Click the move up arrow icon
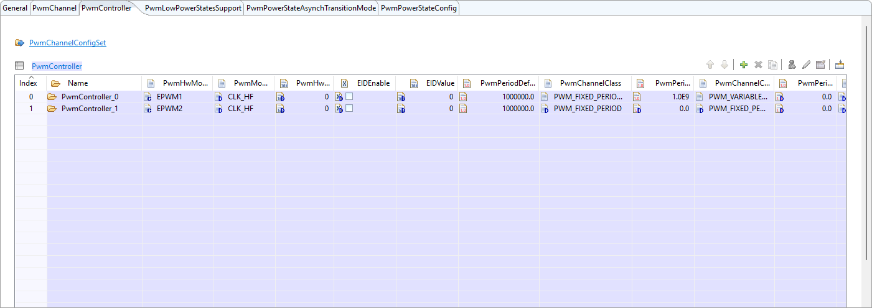 [x=710, y=65]
